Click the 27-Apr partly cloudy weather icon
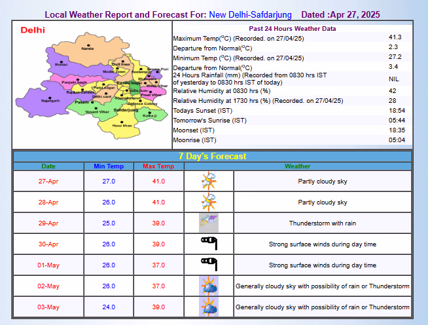The height and width of the screenshot is (325, 428). [x=209, y=181]
